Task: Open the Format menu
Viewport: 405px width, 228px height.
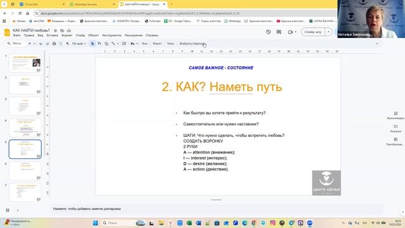Action: [x=67, y=35]
